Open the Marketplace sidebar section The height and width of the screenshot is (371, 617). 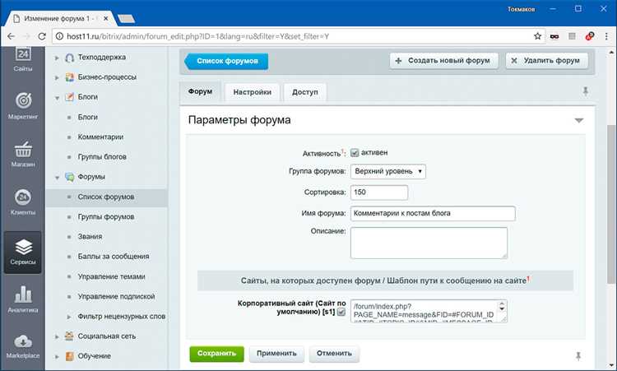[23, 346]
